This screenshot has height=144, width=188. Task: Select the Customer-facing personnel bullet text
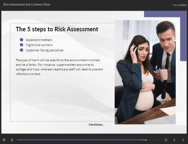coord(44,50)
